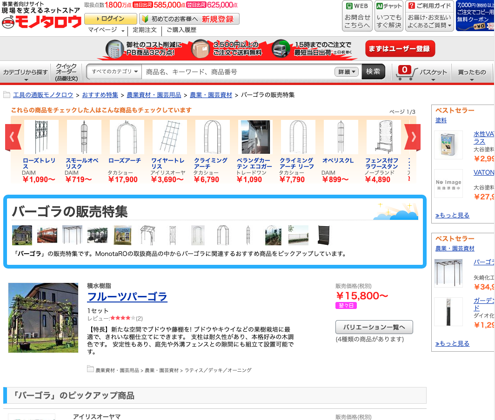
Task: Click the ￥15,800〜 price text
Action: coord(362,296)
